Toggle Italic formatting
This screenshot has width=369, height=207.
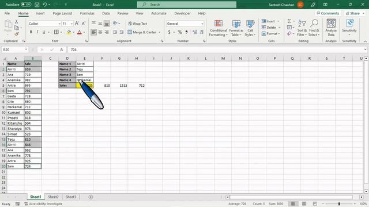pyautogui.click(x=37, y=32)
